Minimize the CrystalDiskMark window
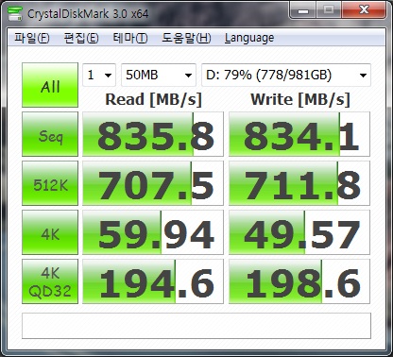The width and height of the screenshot is (393, 357). coord(303,10)
